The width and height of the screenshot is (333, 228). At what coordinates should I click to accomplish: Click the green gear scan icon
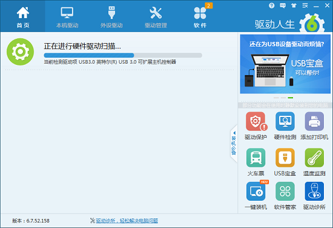pyautogui.click(x=20, y=52)
